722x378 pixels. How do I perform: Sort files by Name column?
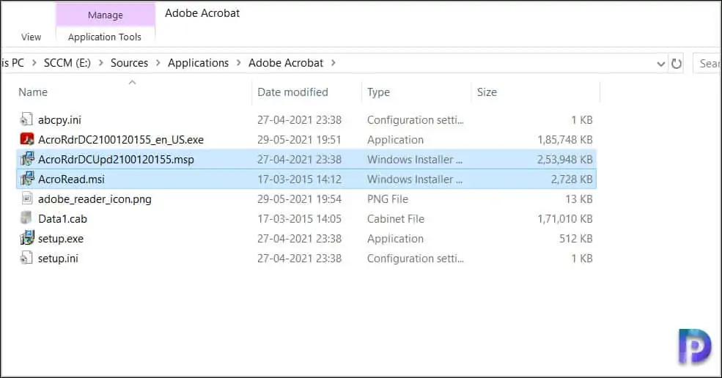tap(33, 92)
